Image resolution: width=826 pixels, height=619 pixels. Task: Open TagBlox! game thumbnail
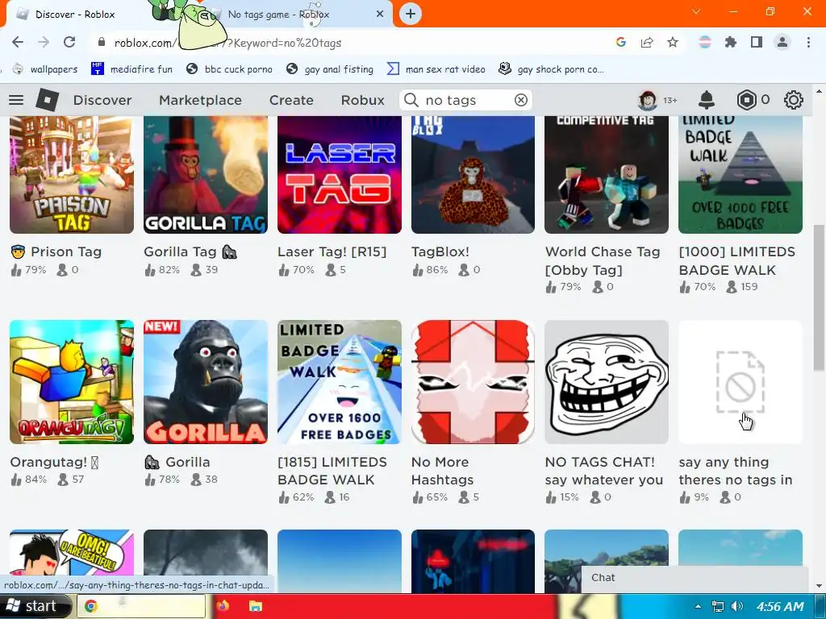pos(473,175)
